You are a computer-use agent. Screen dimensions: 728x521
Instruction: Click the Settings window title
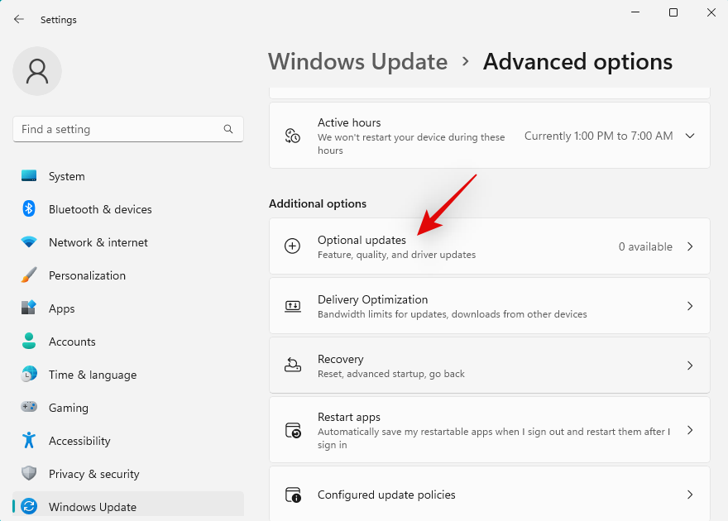59,20
